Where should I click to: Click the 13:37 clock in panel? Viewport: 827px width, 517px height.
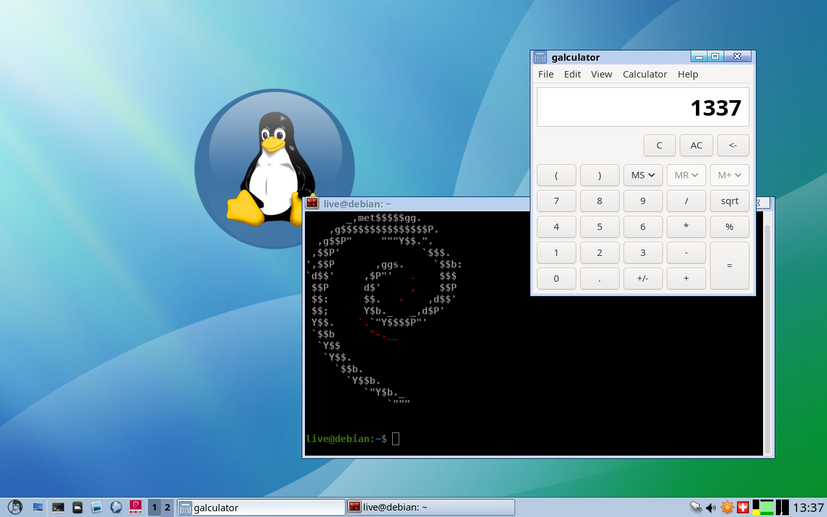pos(808,507)
